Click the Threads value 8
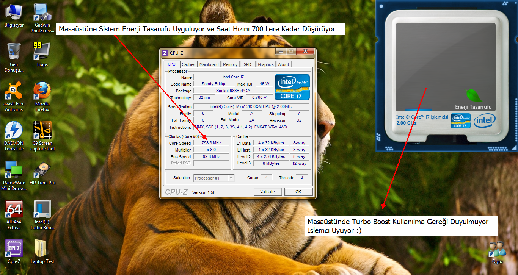Image resolution: width=518 pixels, height=275 pixels. point(302,178)
